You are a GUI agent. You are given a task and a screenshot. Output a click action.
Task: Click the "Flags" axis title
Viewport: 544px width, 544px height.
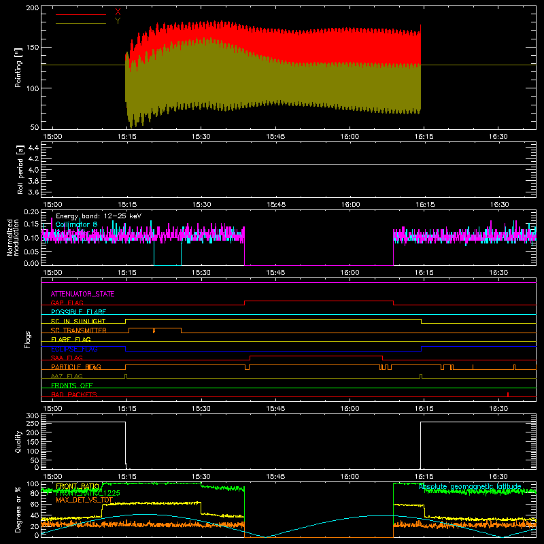27,339
